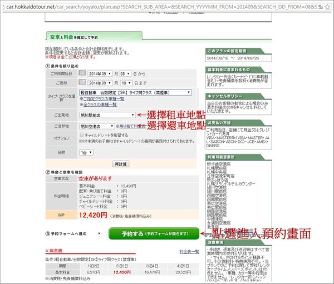Click the URL address bar
This screenshot has height=284, width=334.
click(162, 7)
